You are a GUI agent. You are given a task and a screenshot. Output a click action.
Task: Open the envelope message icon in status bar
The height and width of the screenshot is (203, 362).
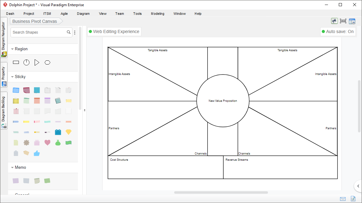343,199
